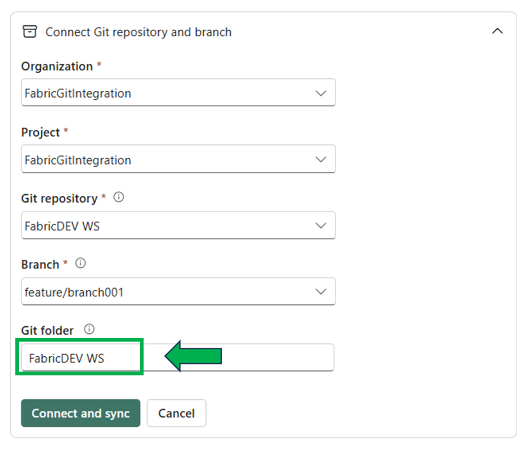Click info icon next to Branch label

[81, 263]
